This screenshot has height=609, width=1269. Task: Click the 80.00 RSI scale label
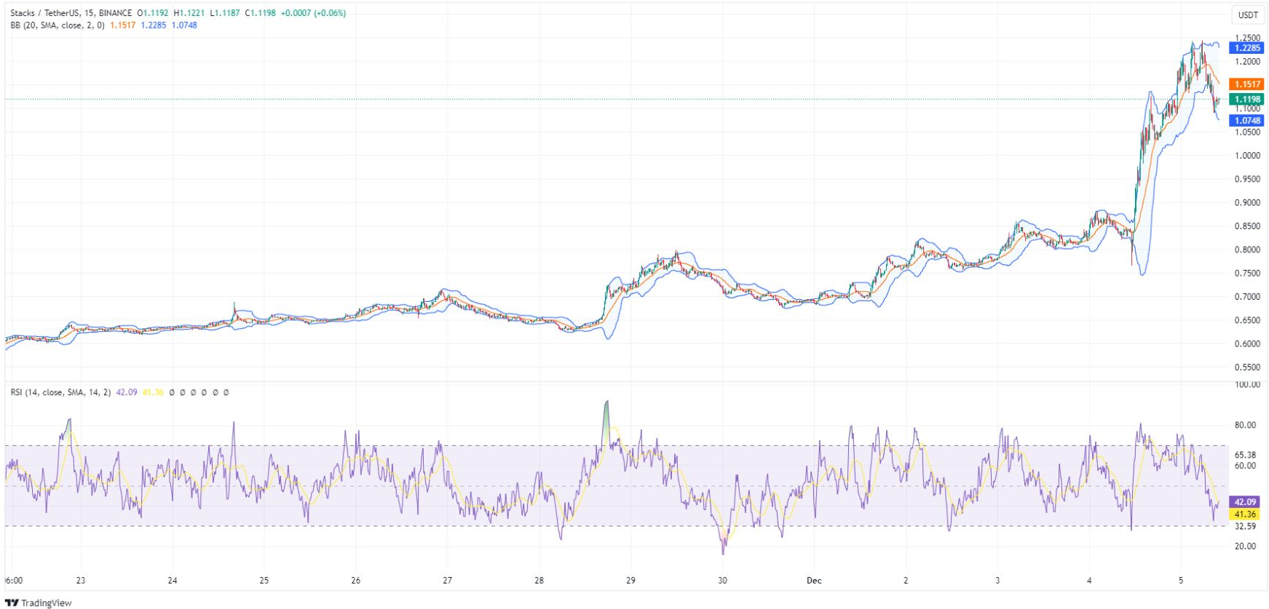(1245, 425)
